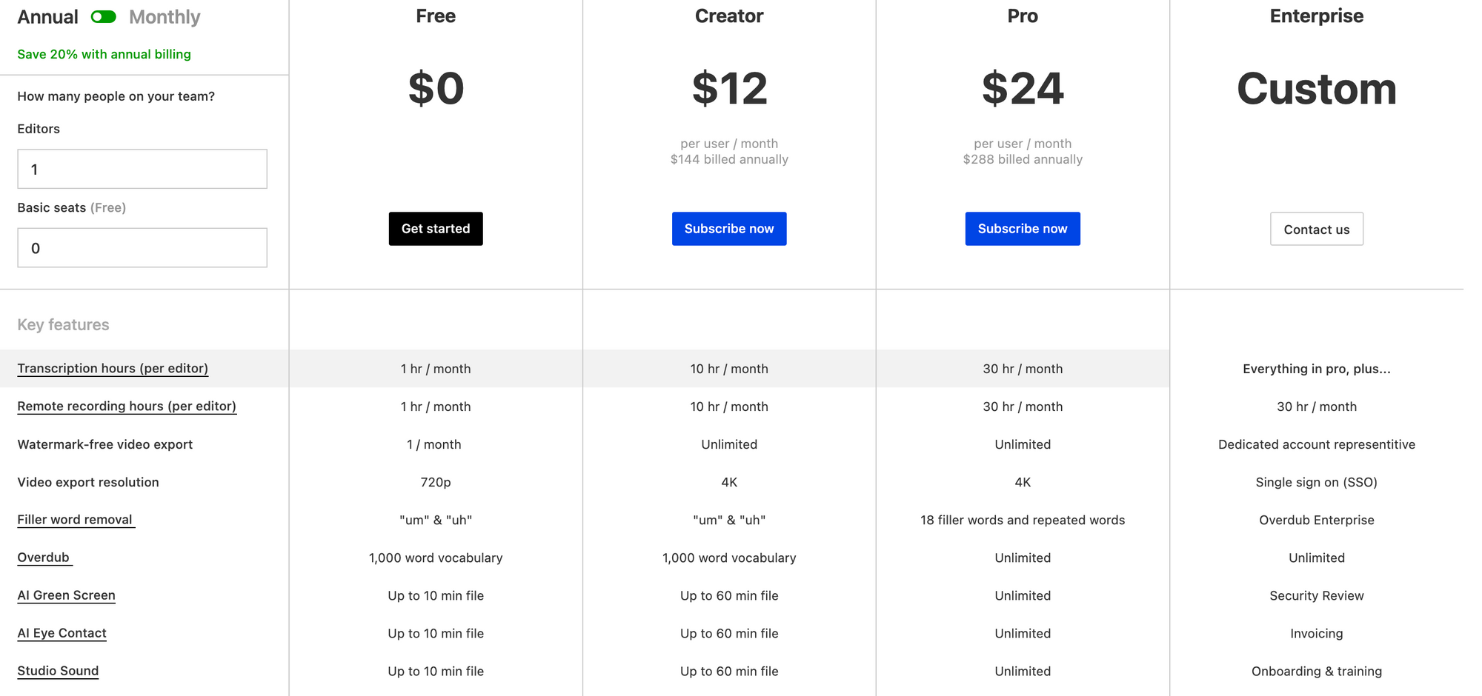Viewport: 1482px width, 696px height.
Task: Open the Filler word removal link
Action: 76,520
